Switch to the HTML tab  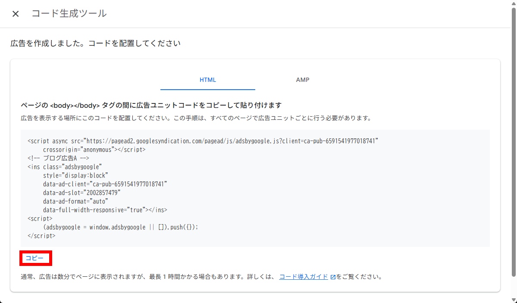(x=208, y=80)
